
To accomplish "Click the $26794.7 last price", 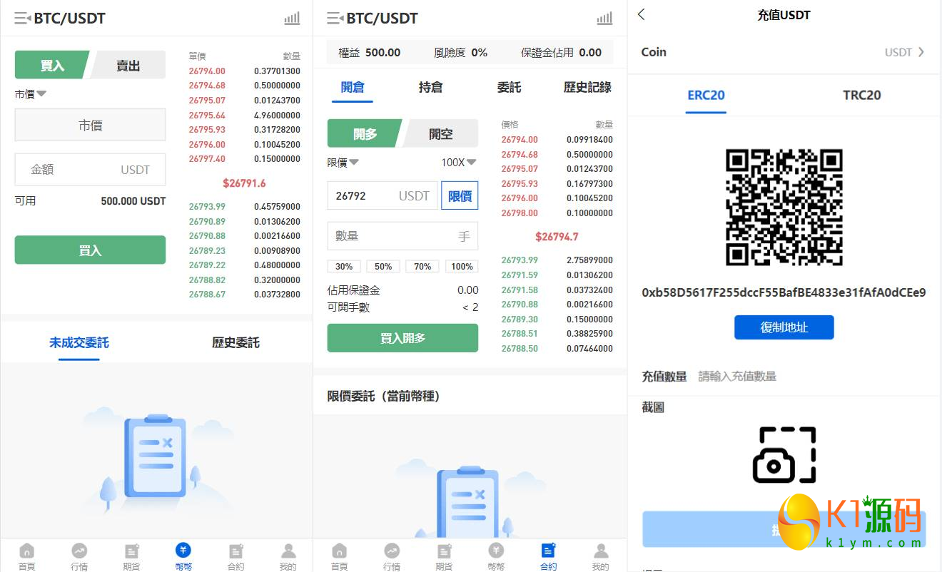I will (557, 237).
